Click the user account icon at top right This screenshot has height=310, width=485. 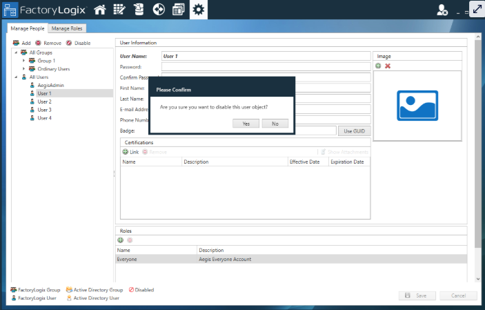[442, 10]
